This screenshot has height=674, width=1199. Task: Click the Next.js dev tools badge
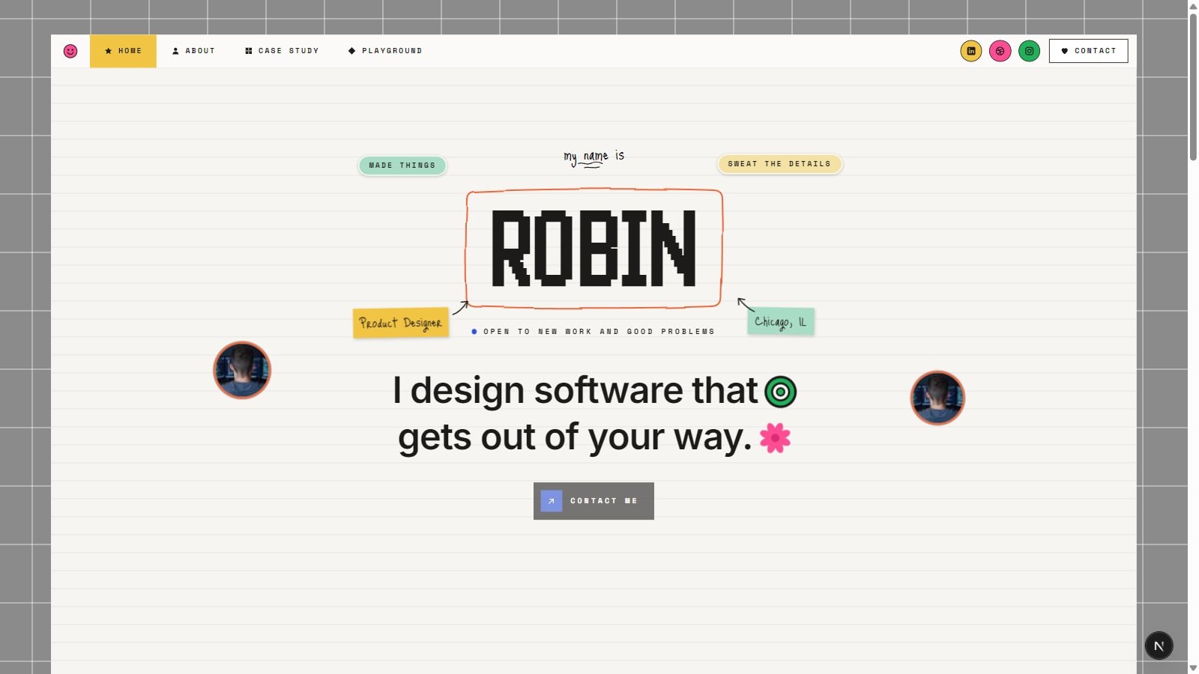(1159, 646)
